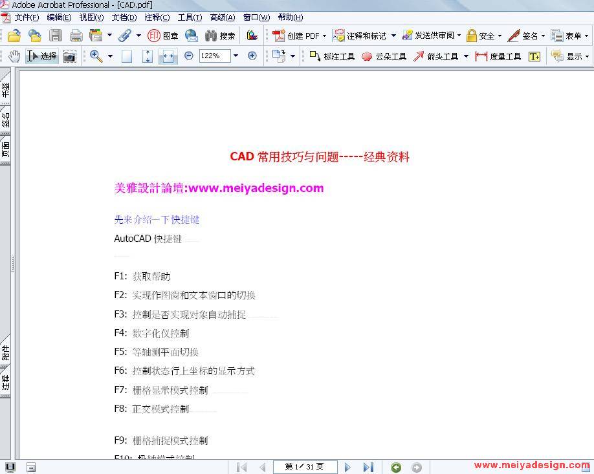This screenshot has width=594, height=474.
Task: Click the Snapshot camera tool
Action: click(x=69, y=56)
